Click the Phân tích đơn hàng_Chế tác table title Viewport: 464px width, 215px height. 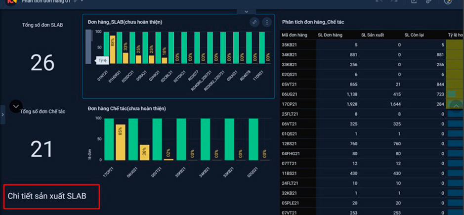tap(313, 22)
